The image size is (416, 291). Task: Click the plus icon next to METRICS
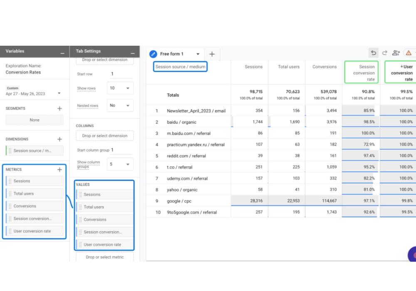pos(60,169)
